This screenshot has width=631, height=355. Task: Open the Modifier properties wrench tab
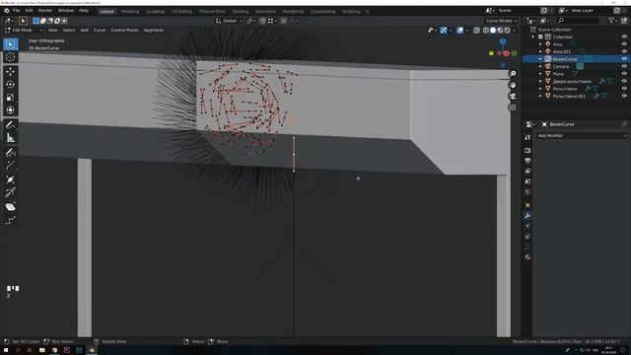(527, 216)
